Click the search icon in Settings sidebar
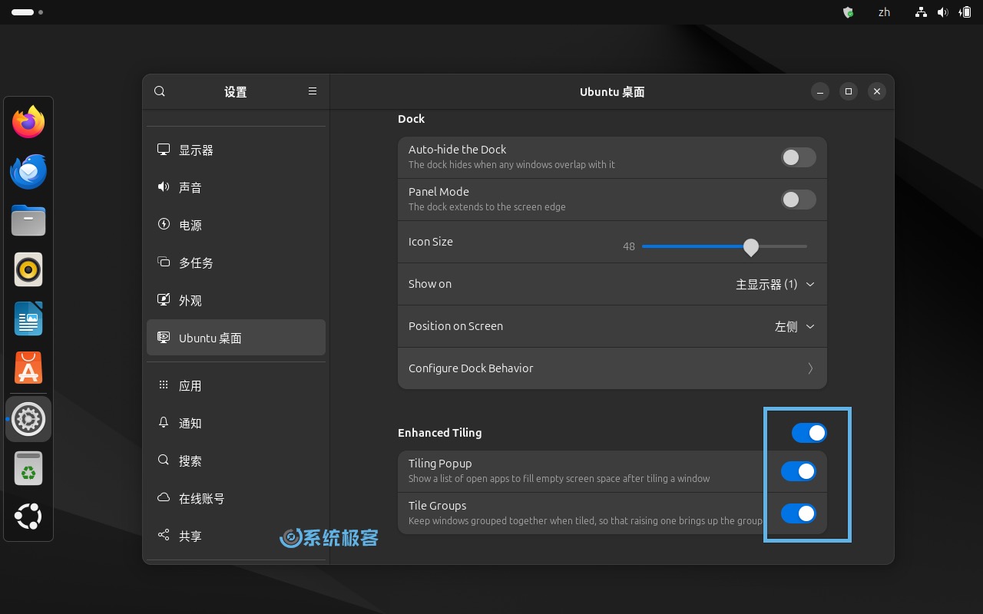This screenshot has height=614, width=983. click(160, 91)
